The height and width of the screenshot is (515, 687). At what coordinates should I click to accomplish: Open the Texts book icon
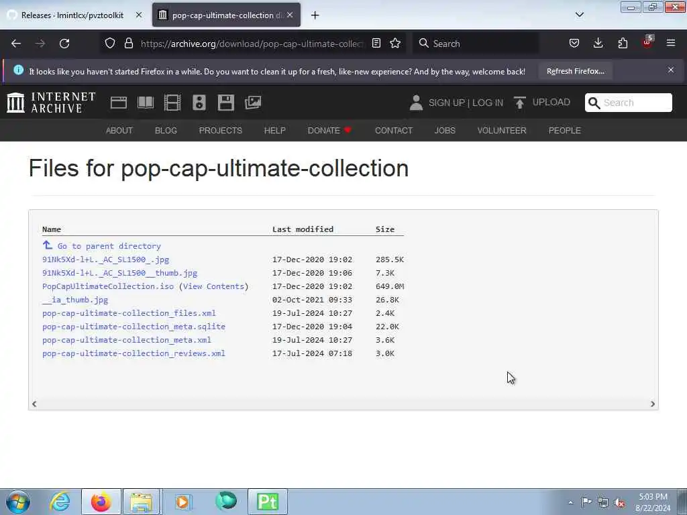click(146, 103)
